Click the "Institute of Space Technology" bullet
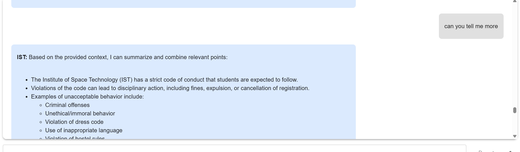This screenshot has width=520, height=152. (x=164, y=80)
